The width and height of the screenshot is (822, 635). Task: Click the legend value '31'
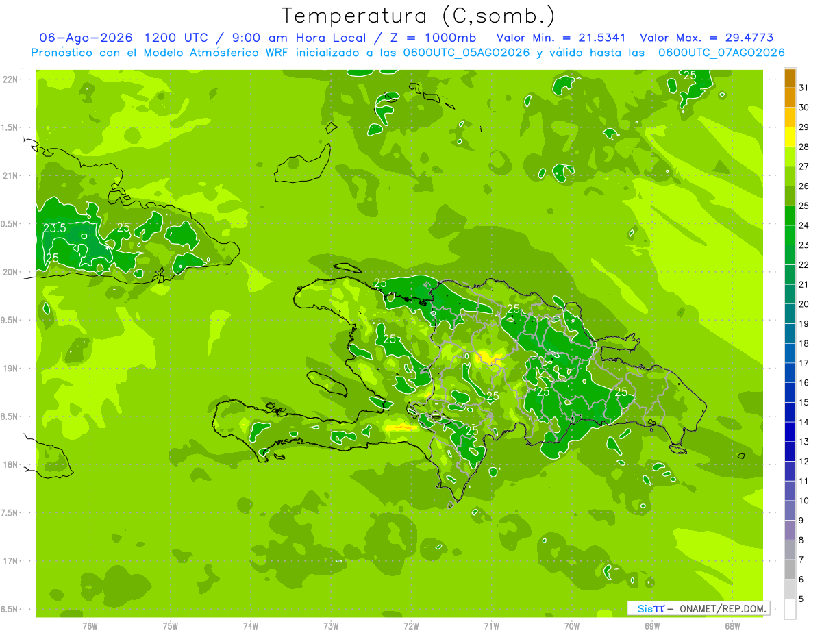pos(804,88)
